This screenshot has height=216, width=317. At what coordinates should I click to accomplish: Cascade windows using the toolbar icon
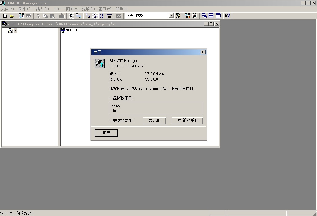204,16
